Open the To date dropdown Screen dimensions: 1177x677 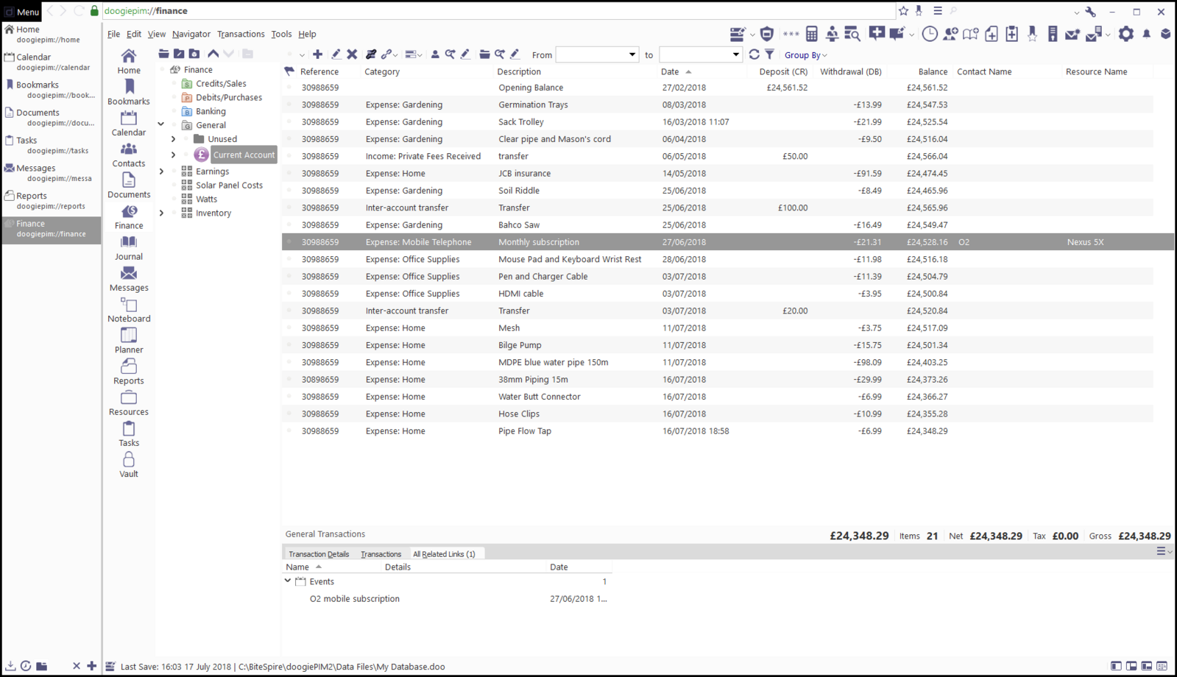735,55
